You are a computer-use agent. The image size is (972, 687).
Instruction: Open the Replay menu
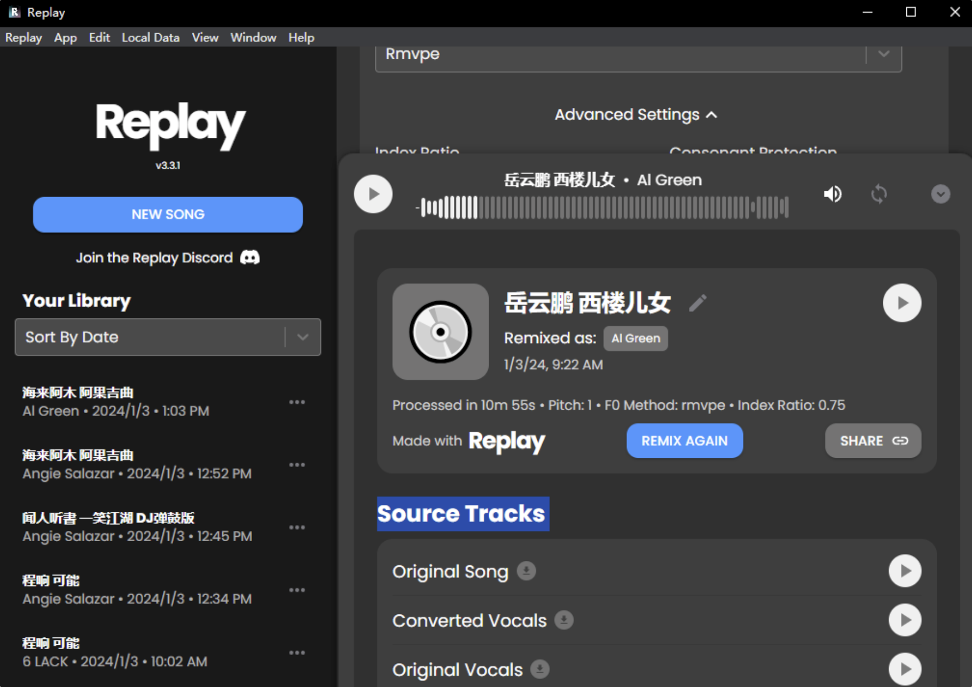coord(23,37)
